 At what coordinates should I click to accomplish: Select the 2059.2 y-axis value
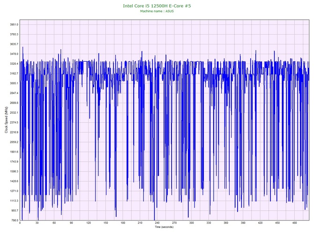click(14, 142)
